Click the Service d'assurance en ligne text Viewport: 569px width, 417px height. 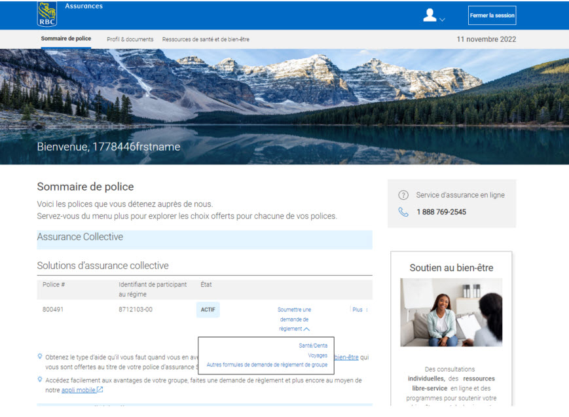[x=460, y=195]
